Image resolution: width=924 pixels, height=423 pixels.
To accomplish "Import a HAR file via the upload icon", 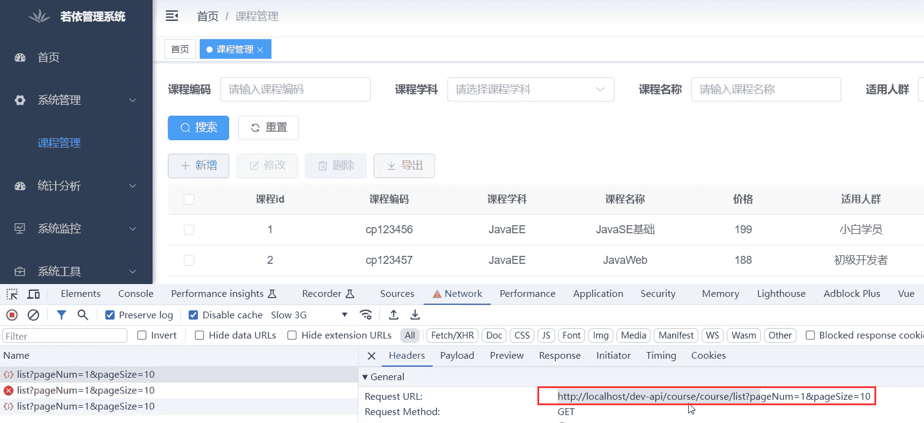I will point(393,315).
